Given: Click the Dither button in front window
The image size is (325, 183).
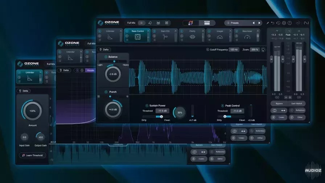Looking at the screenshot, I should pyautogui.click(x=297, y=117).
